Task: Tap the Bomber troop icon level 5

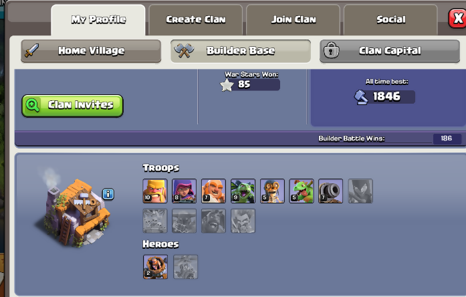Action: tap(272, 191)
